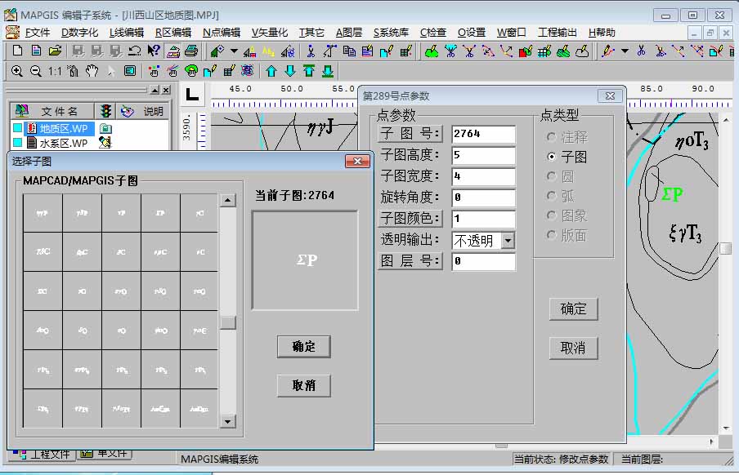Click the 子图颜色 button

[410, 219]
